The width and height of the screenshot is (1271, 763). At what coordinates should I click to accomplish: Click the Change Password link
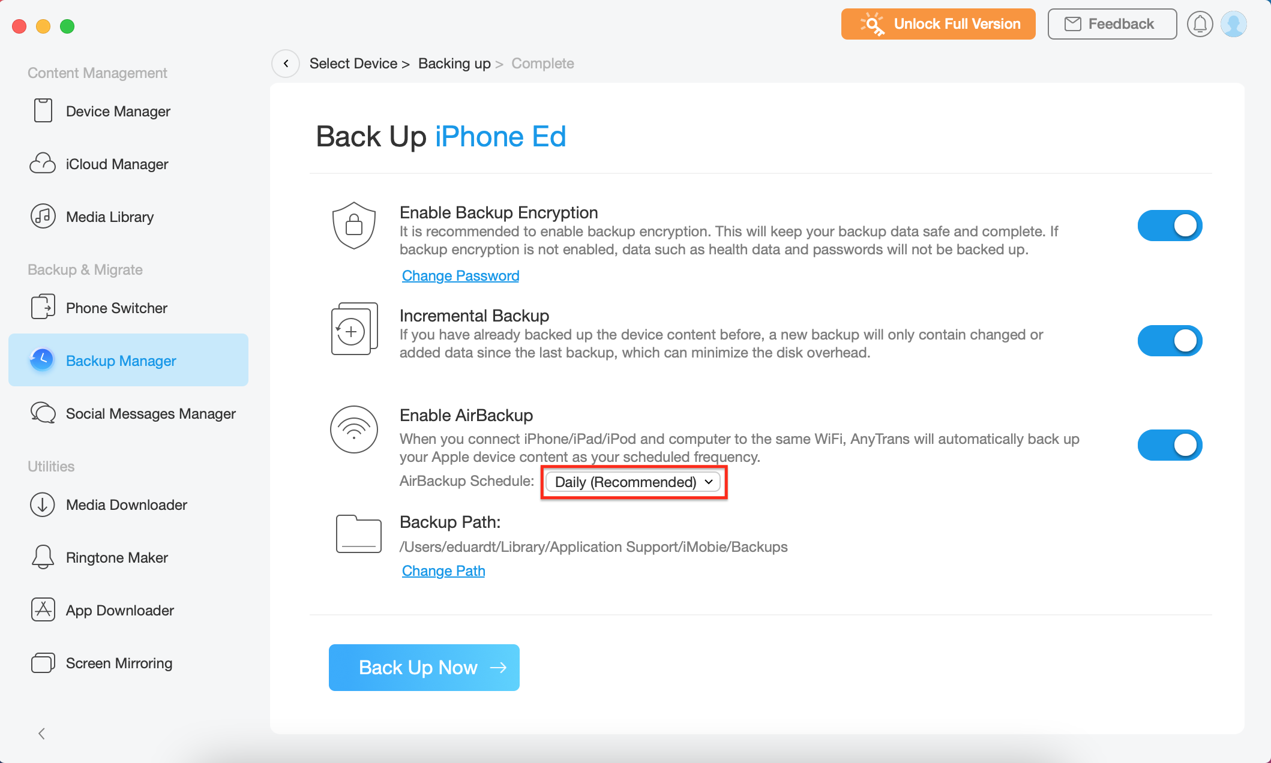(460, 276)
